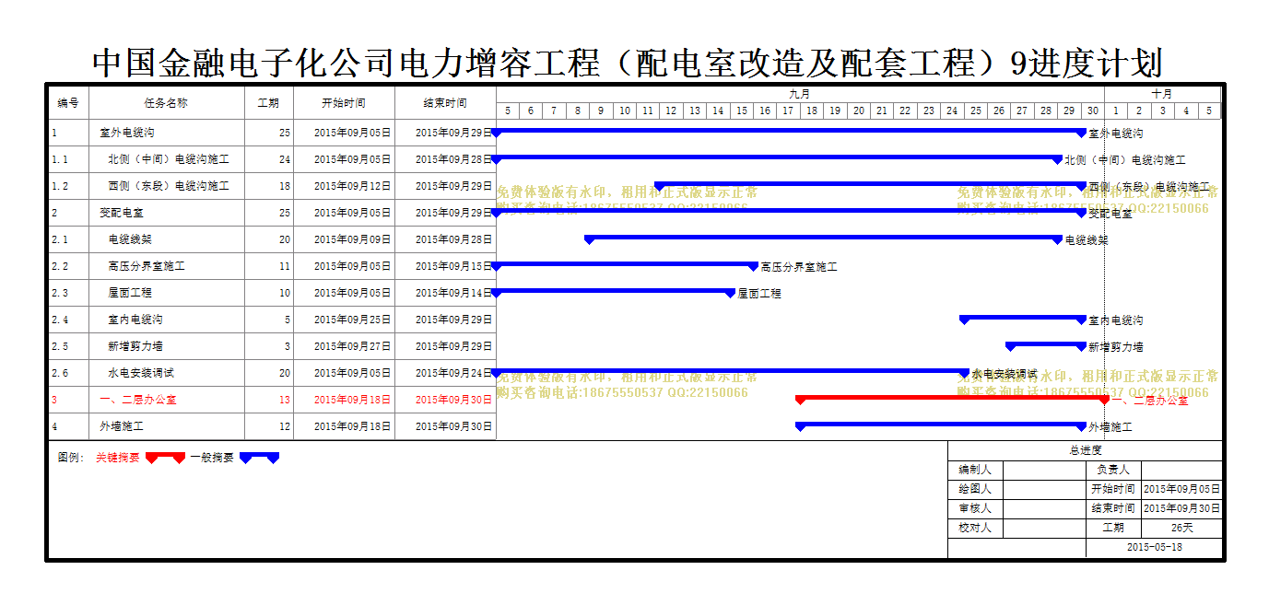Select task name 外墙施工 in table

tap(121, 426)
